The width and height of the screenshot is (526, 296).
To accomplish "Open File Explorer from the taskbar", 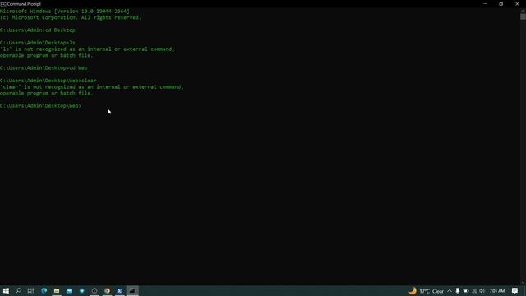I will pos(57,290).
